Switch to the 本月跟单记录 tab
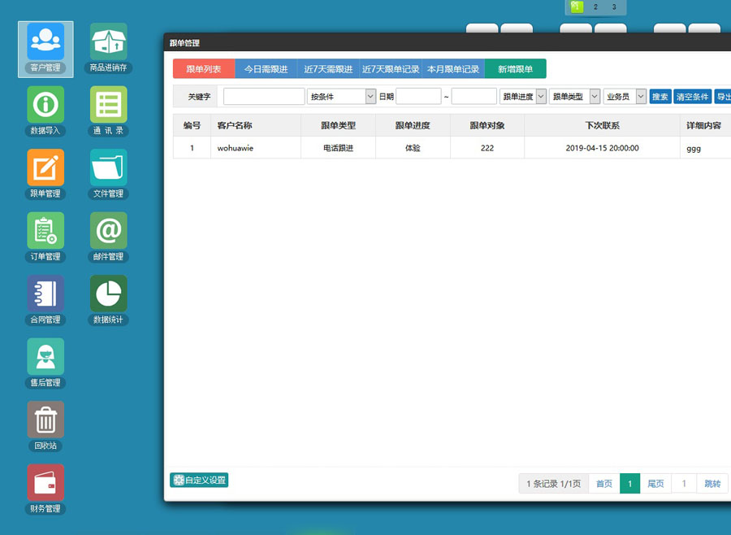Screen dimensions: 731x535 [453, 69]
